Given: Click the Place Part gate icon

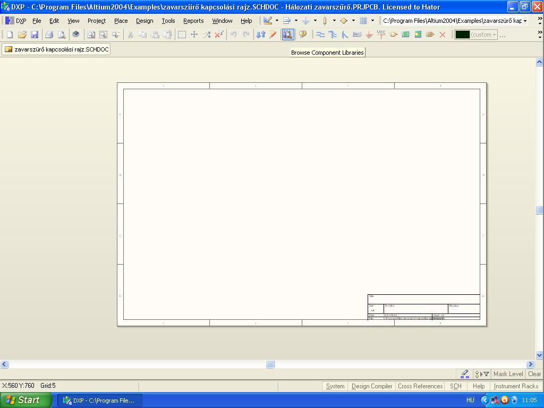Looking at the screenshot, I should [394, 35].
